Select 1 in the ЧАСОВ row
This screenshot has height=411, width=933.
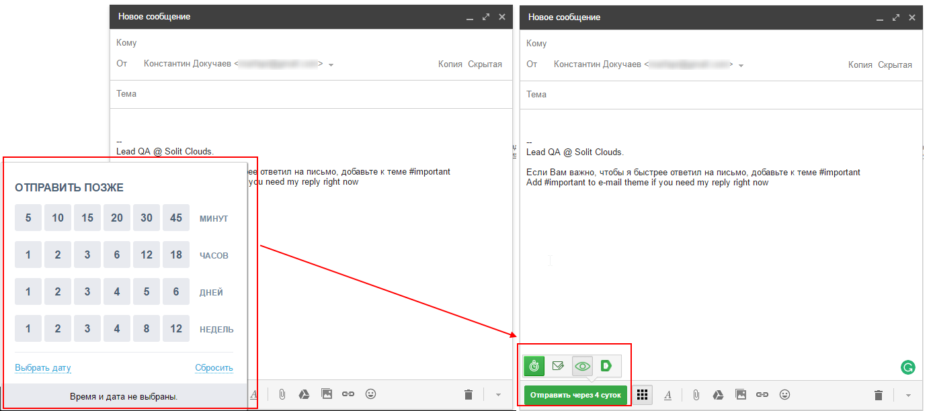pyautogui.click(x=28, y=255)
